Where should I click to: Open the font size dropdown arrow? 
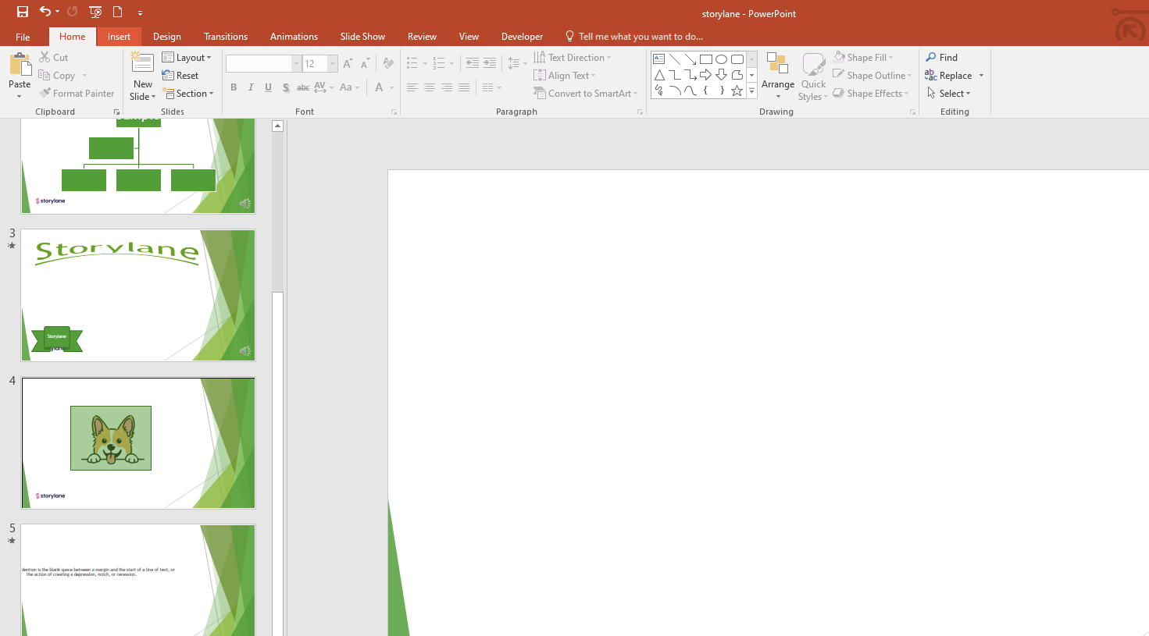[333, 64]
